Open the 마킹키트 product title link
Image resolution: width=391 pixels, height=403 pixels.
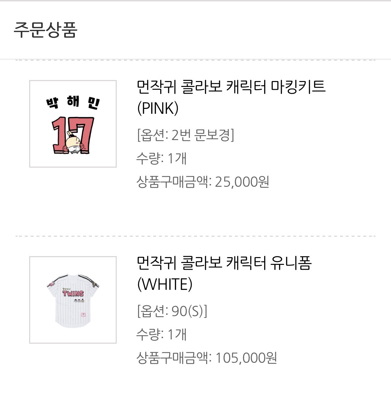(231, 87)
